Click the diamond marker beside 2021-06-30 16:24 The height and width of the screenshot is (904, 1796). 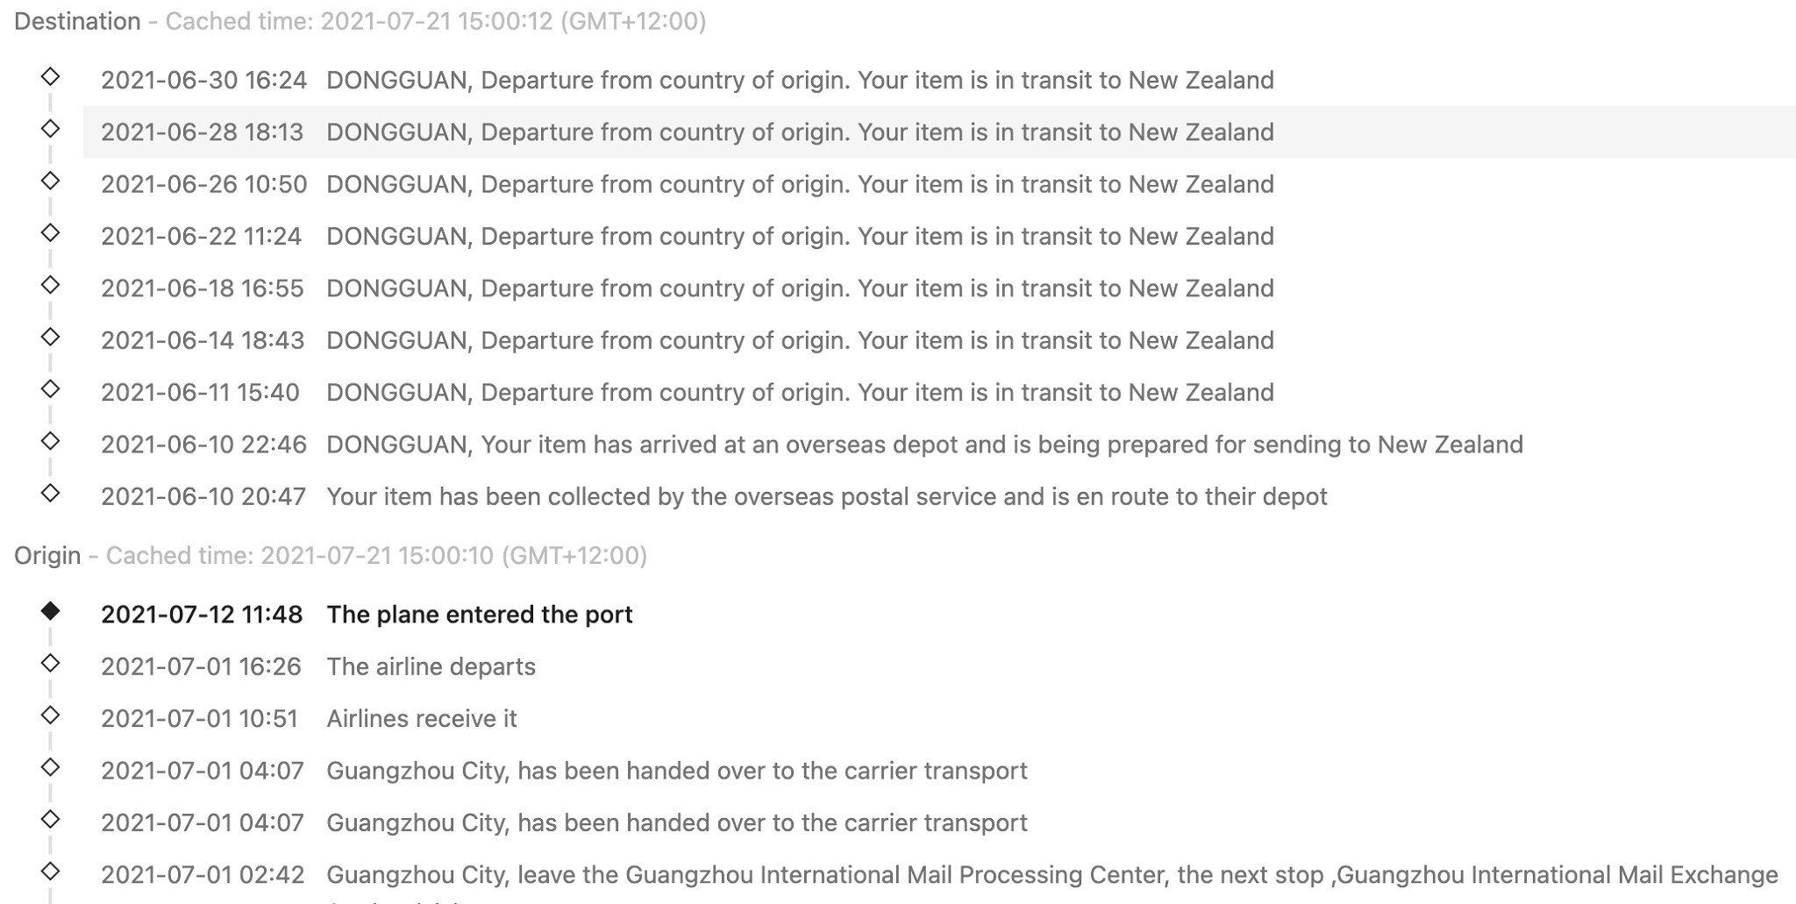50,77
